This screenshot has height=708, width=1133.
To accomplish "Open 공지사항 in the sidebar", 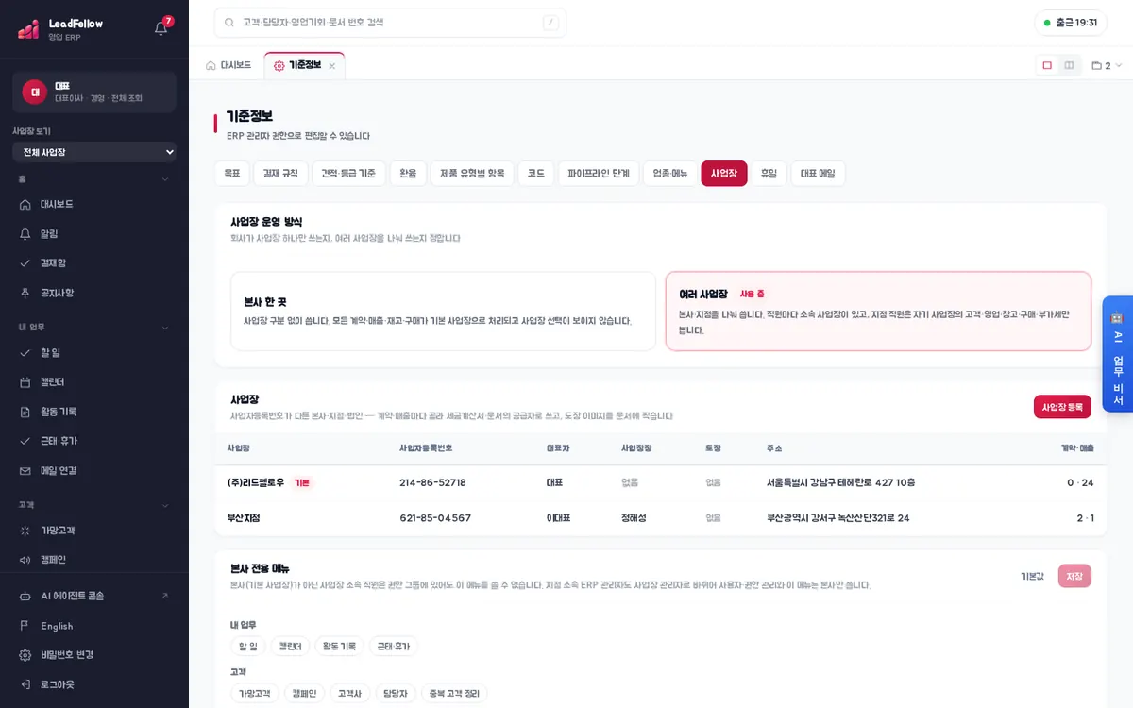I will 94,293.
